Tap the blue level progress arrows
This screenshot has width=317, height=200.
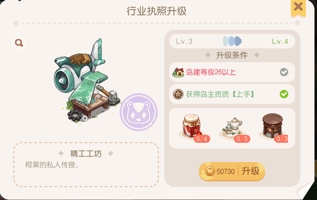(x=232, y=41)
